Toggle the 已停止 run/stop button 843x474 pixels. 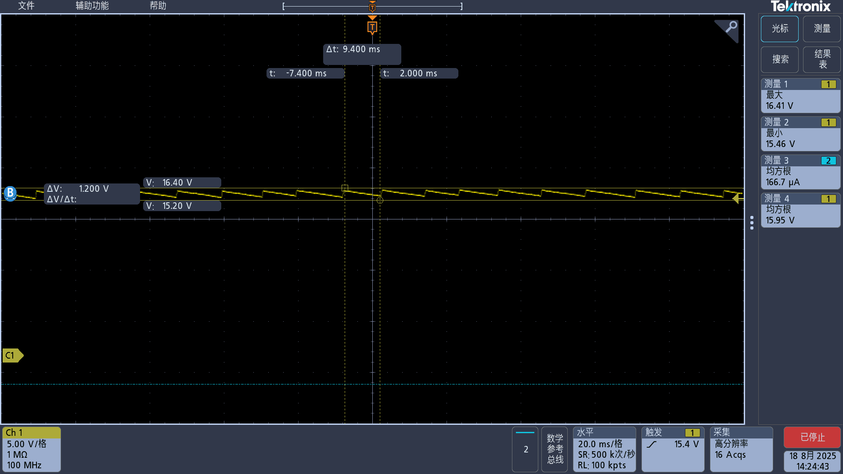[x=812, y=437]
